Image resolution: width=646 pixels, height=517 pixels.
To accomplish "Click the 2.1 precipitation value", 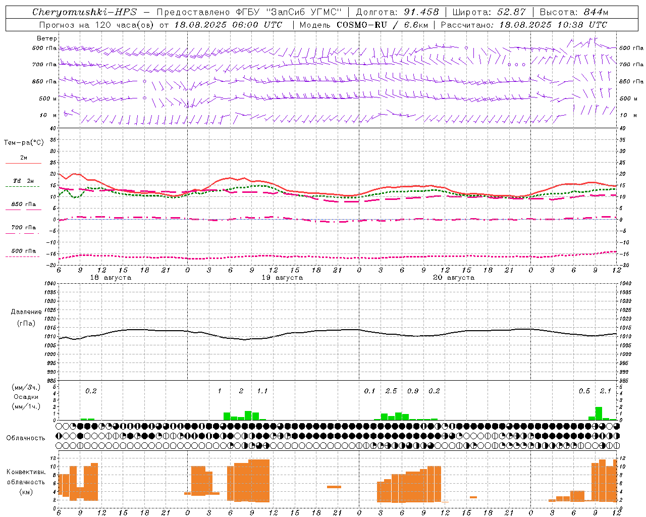I will tap(606, 391).
